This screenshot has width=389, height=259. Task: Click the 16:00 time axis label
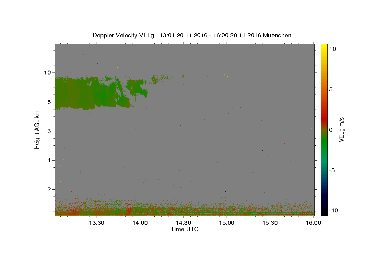point(314,223)
